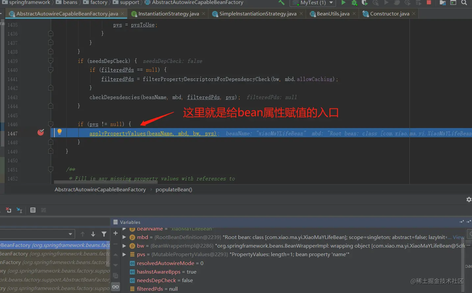
Task: Collapse the code fold on line 1440
Action: tap(51, 70)
